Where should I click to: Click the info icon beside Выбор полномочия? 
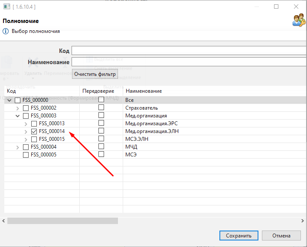pos(6,31)
